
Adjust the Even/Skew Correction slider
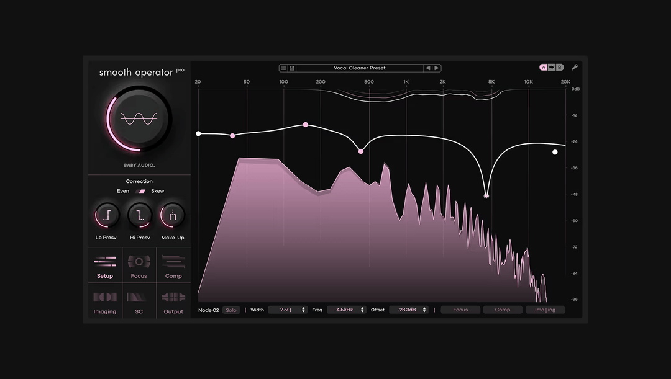pos(140,191)
